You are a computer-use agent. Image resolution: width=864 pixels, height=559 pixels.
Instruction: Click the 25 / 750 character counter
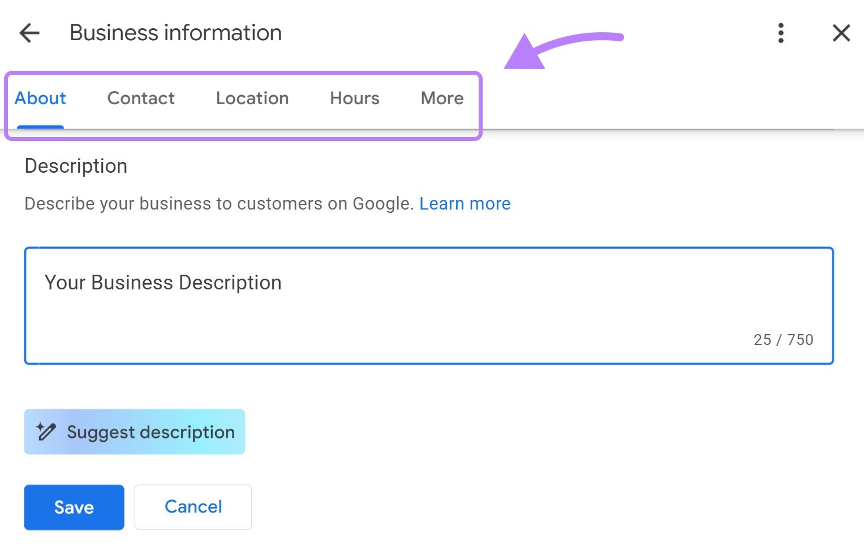point(784,339)
